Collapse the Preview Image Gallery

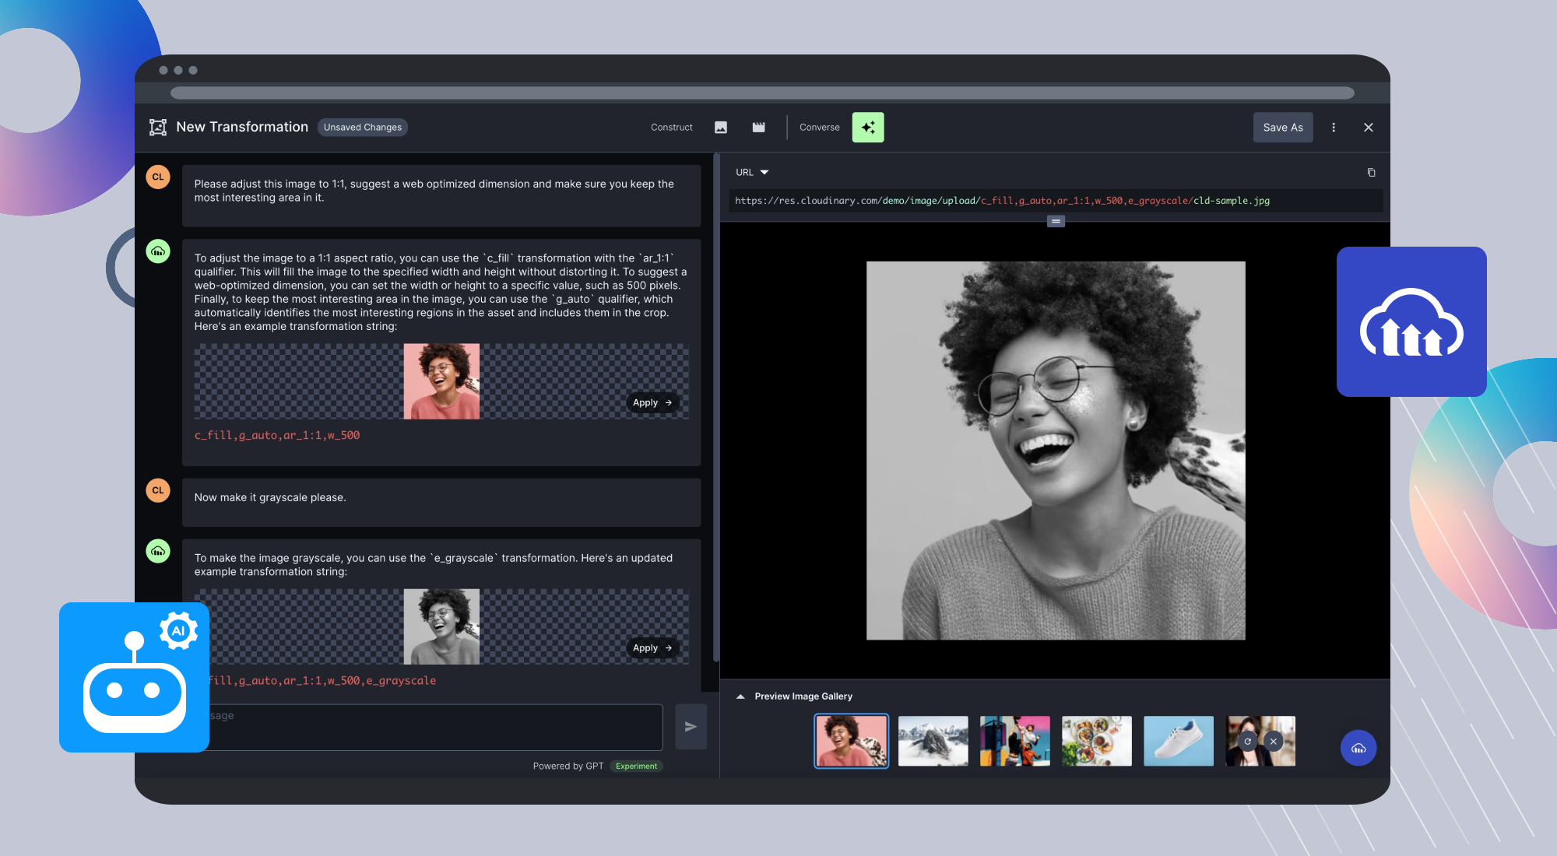coord(740,696)
